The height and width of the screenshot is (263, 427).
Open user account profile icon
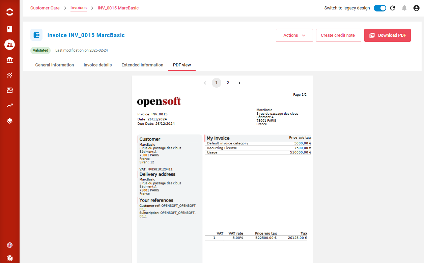point(417,8)
